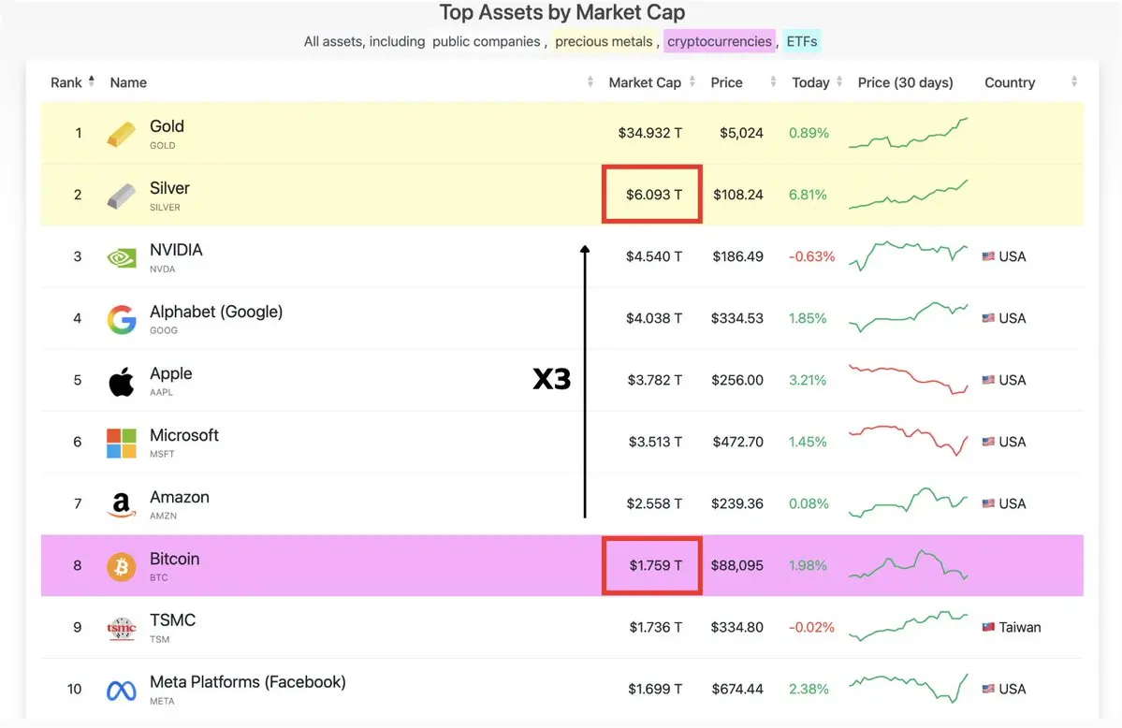
Task: Click the Microsoft logo icon
Action: [x=122, y=443]
